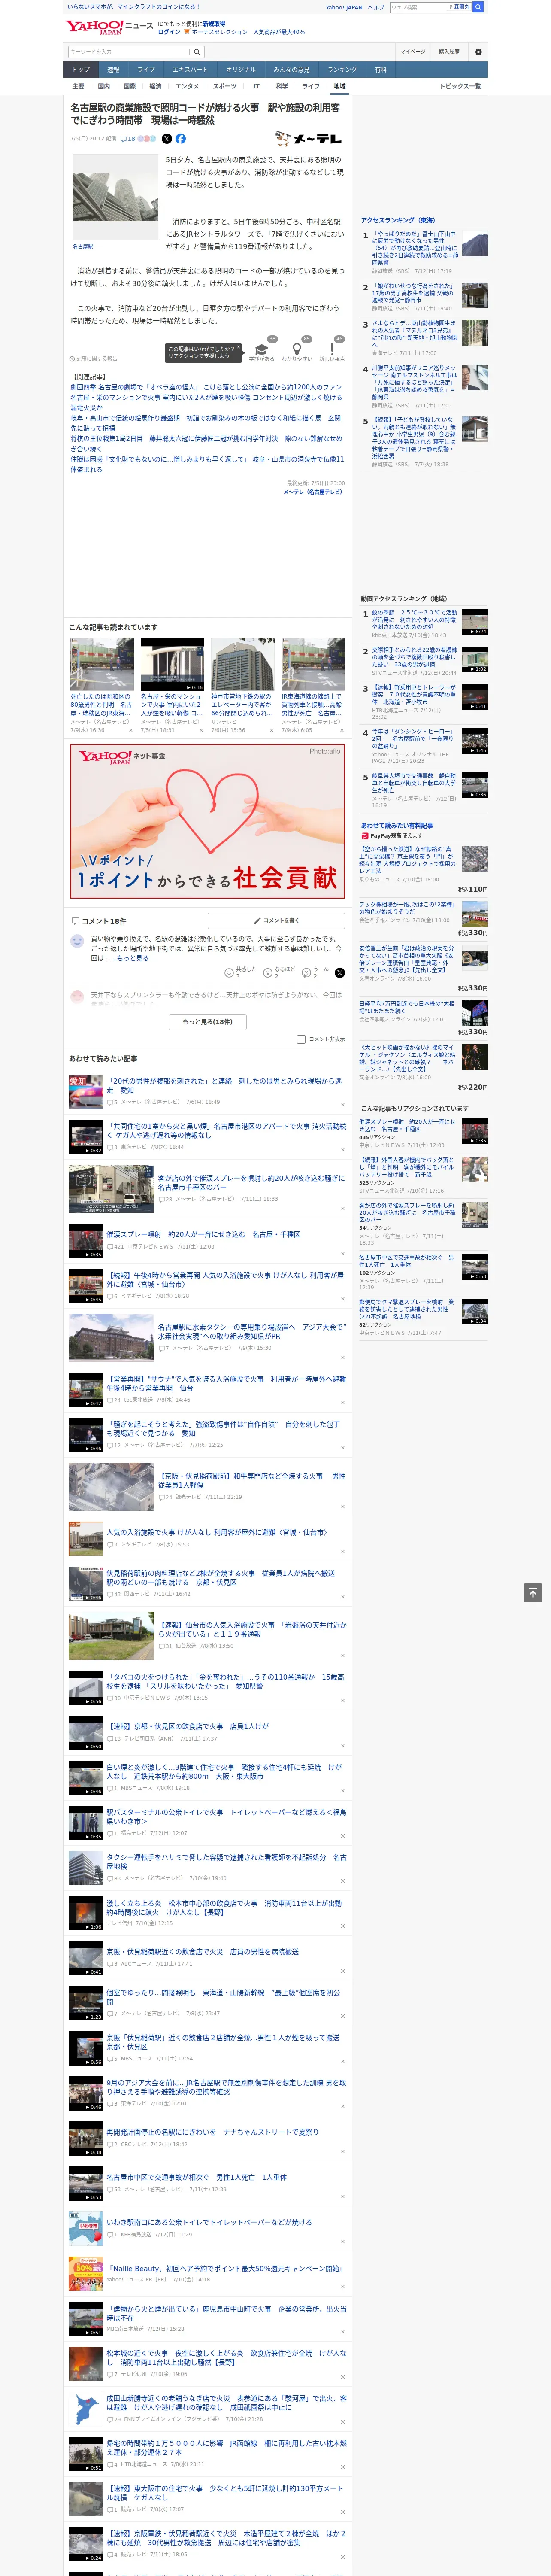Open video ranking item 蚊の季節 25℃〜30℃で活動
Image resolution: width=551 pixels, height=2576 pixels.
415,619
